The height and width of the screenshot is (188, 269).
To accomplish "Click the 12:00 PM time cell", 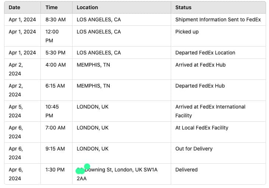I will pyautogui.click(x=52, y=36).
